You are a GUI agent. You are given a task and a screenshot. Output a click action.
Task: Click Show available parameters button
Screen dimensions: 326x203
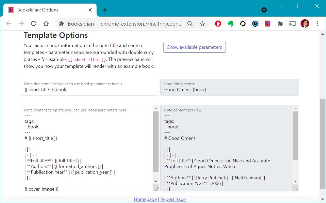194,47
